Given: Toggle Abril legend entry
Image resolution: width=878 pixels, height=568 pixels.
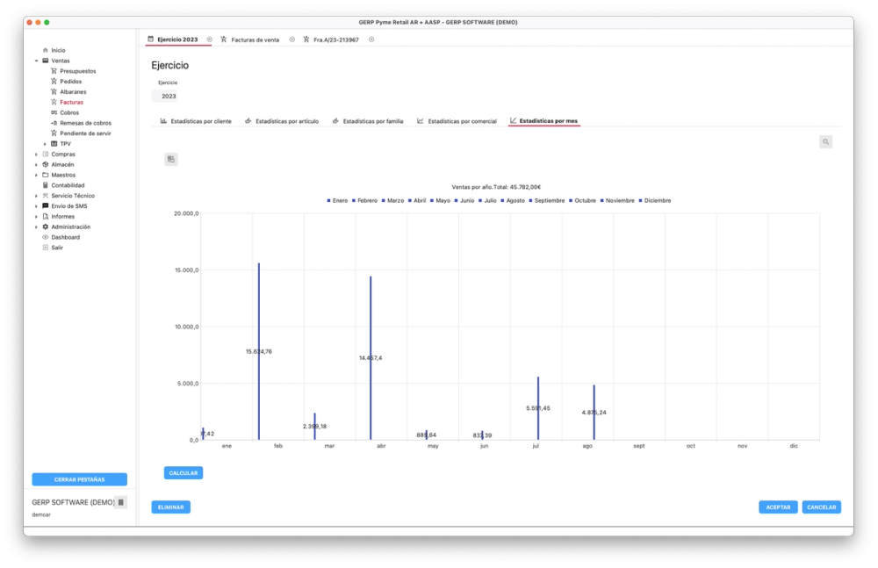Looking at the screenshot, I should 417,200.
